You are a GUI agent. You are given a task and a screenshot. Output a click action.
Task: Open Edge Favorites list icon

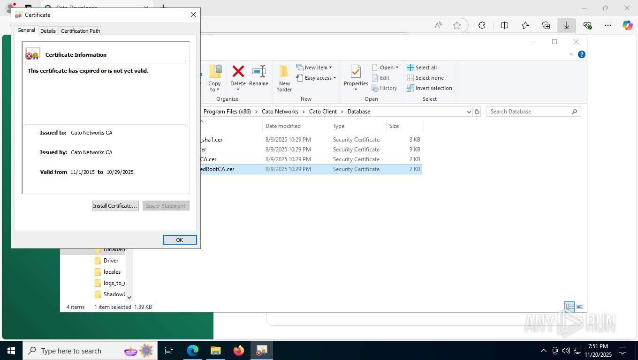(525, 25)
